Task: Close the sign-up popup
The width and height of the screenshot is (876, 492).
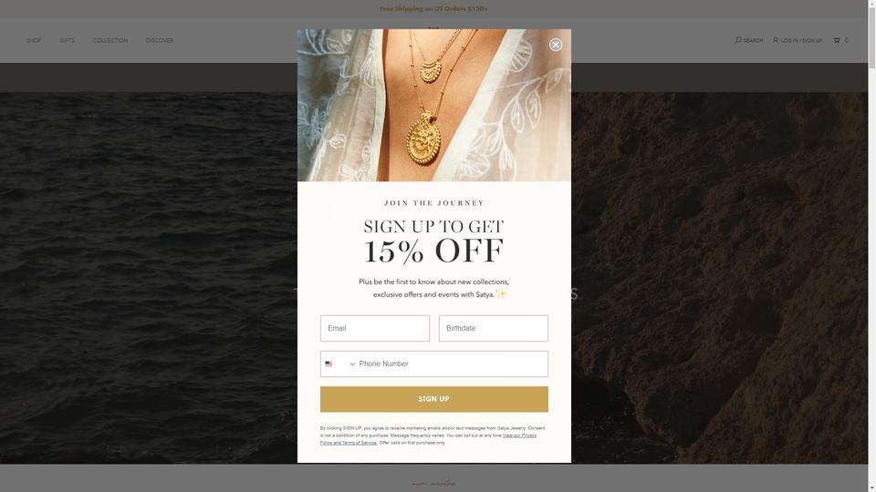Action: (556, 45)
